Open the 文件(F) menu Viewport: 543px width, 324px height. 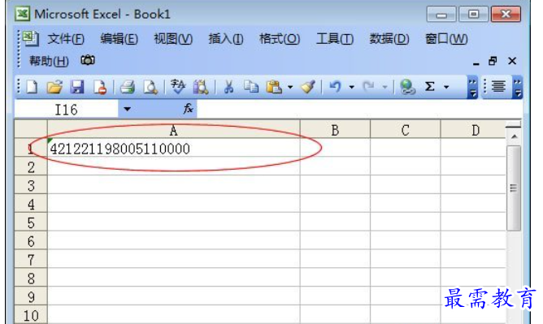tap(66, 39)
